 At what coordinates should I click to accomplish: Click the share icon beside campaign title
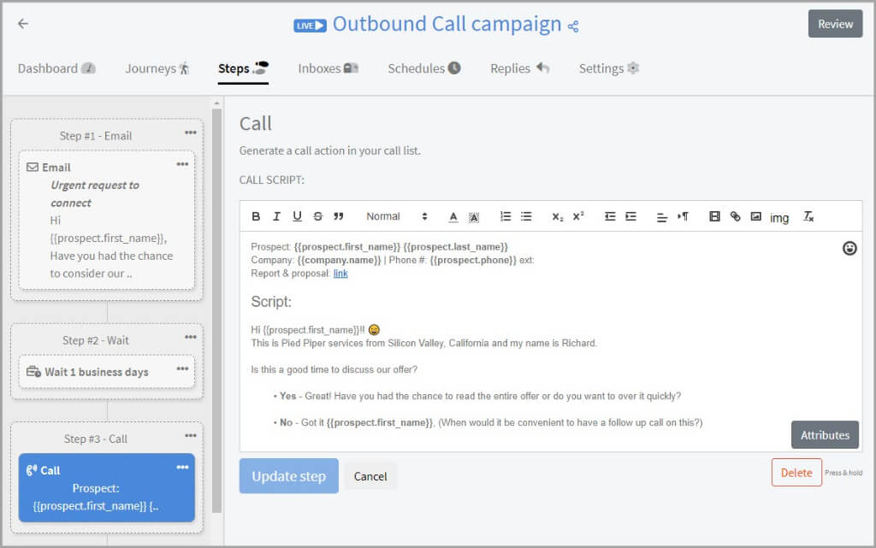(573, 27)
